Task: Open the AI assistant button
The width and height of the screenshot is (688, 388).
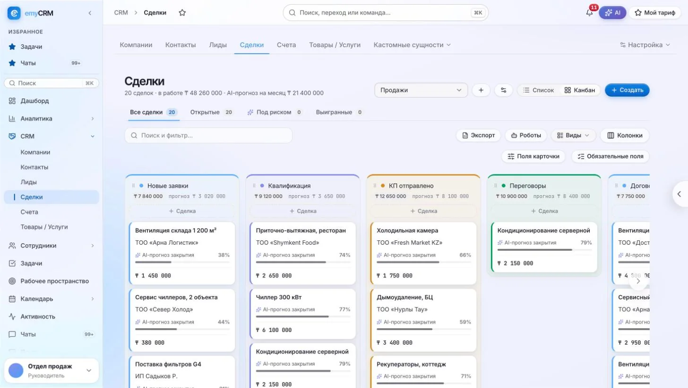Action: tap(612, 13)
